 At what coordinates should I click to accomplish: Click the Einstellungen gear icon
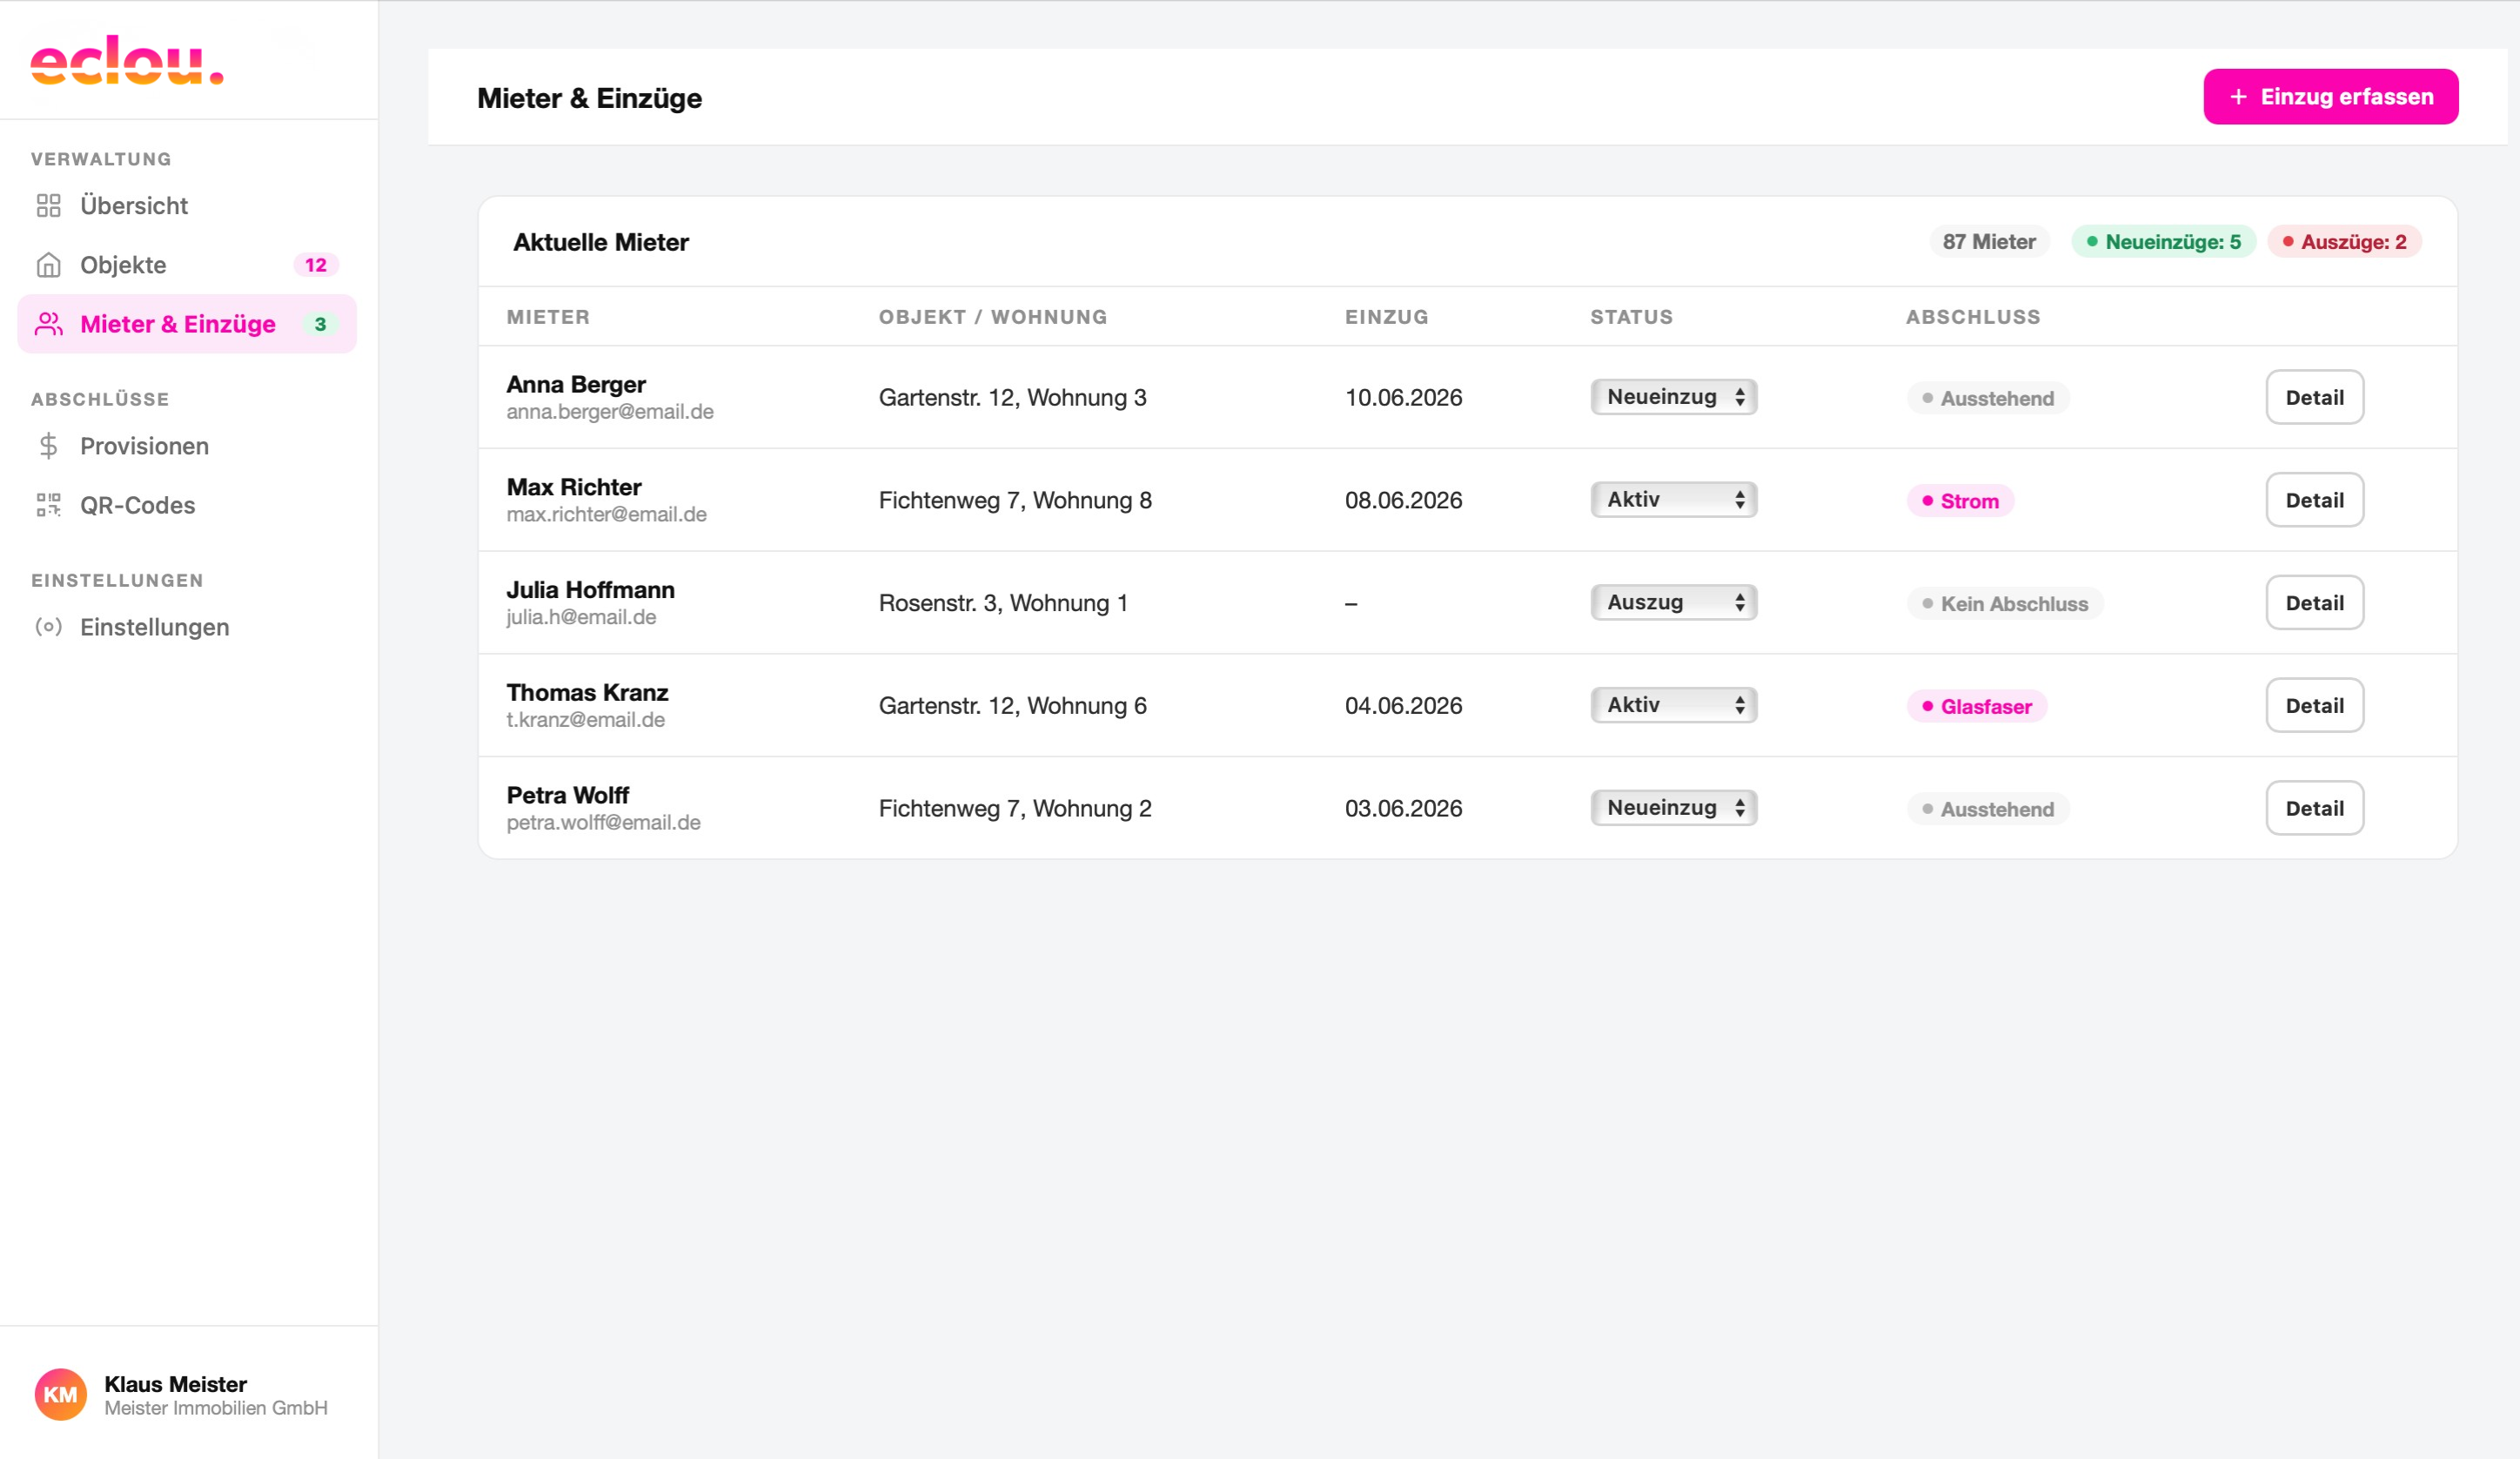(x=48, y=627)
